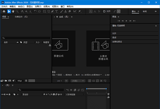Toggle the snap collapse options icon beside 对齐

(114, 11)
